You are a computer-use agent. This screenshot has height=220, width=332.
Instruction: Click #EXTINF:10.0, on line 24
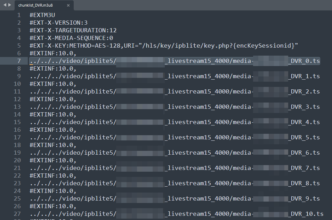(x=53, y=191)
